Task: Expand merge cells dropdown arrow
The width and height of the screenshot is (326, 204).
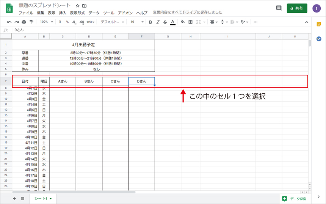Action: (204, 22)
